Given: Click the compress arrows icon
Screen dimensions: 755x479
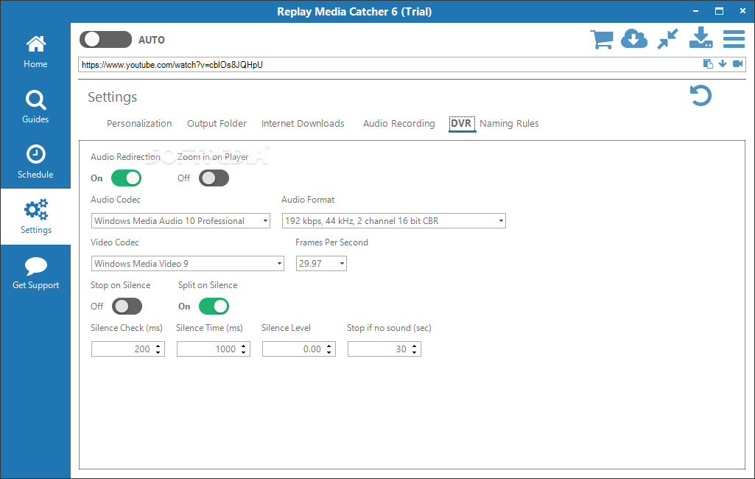Looking at the screenshot, I should tap(667, 39).
